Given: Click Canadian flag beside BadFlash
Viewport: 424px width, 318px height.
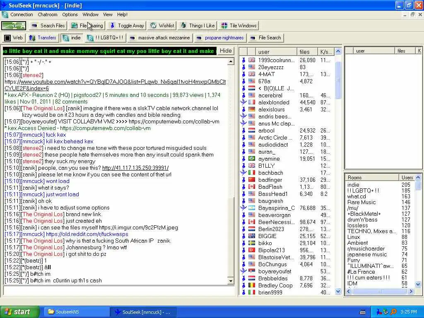Looking at the screenshot, I should point(252,187).
